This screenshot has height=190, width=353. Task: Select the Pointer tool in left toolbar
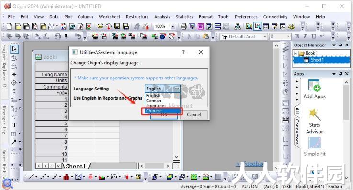pyautogui.click(x=14, y=49)
